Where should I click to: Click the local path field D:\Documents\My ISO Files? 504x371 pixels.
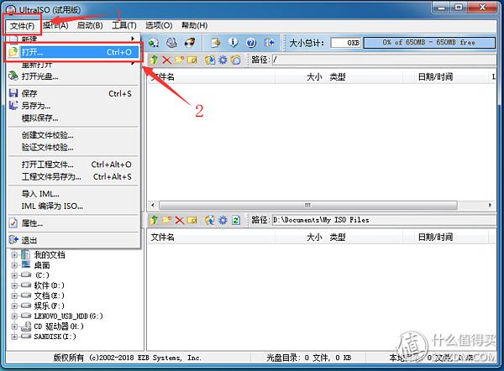point(384,220)
